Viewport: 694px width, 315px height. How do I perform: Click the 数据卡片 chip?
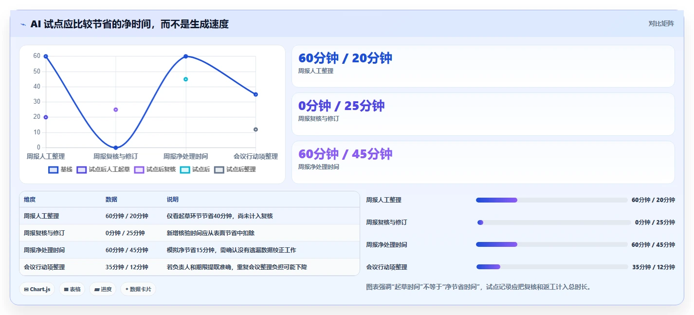(138, 289)
